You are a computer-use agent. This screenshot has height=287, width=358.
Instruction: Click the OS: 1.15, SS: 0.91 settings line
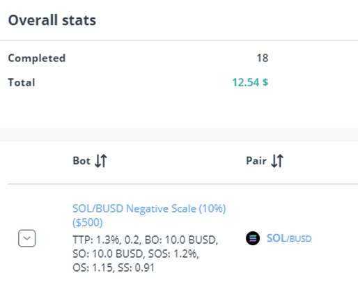(114, 267)
